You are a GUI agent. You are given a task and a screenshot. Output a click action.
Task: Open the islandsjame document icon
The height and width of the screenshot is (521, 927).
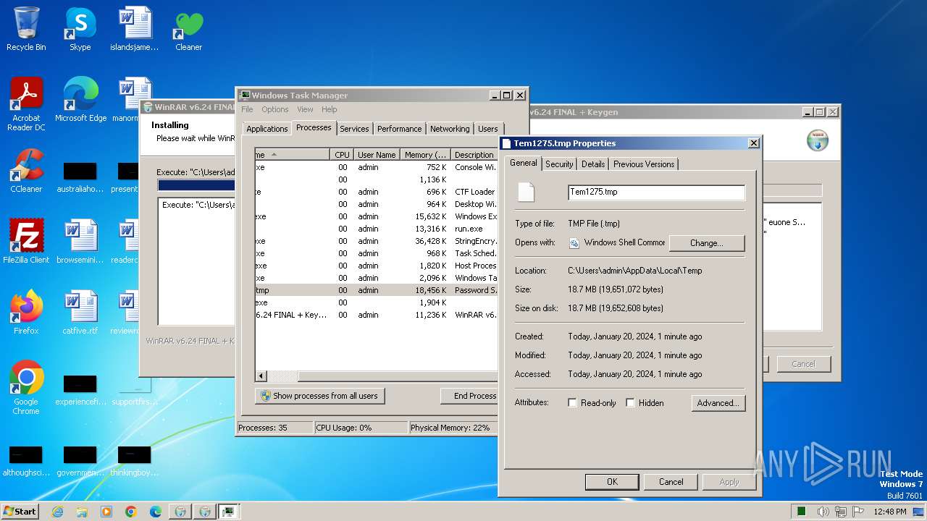pyautogui.click(x=135, y=29)
